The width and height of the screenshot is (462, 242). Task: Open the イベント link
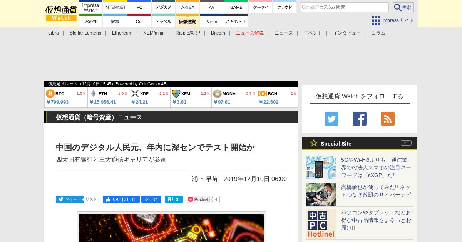click(313, 33)
